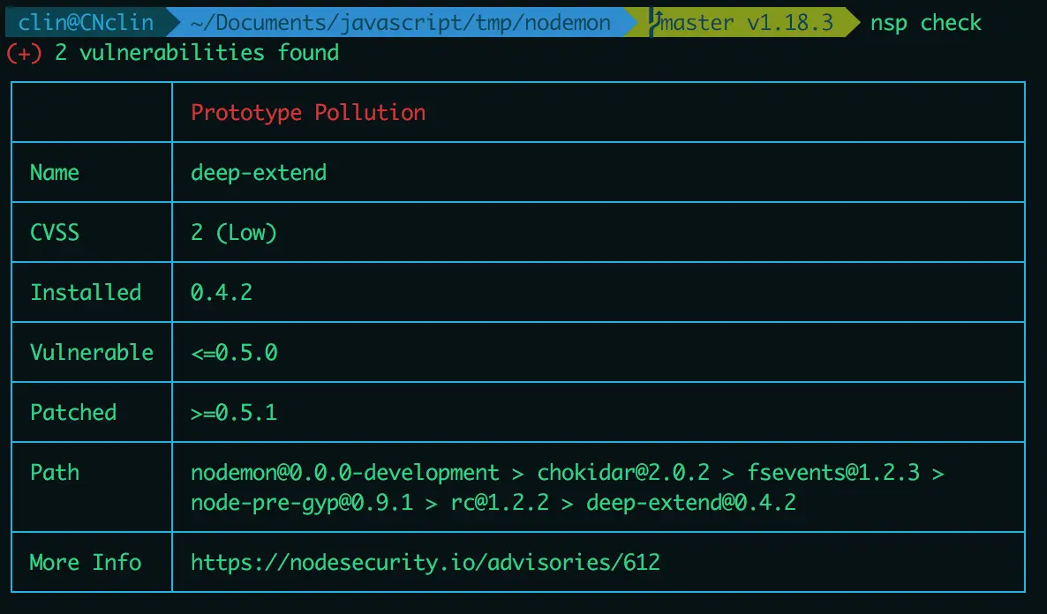Open the nodesecurity.io/advisories/612 link

tap(426, 563)
